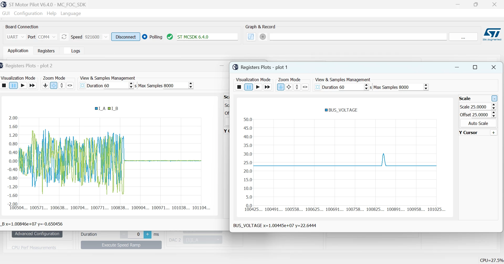Image resolution: width=504 pixels, height=264 pixels.
Task: Click the refresh ports icon
Action: [x=64, y=37]
